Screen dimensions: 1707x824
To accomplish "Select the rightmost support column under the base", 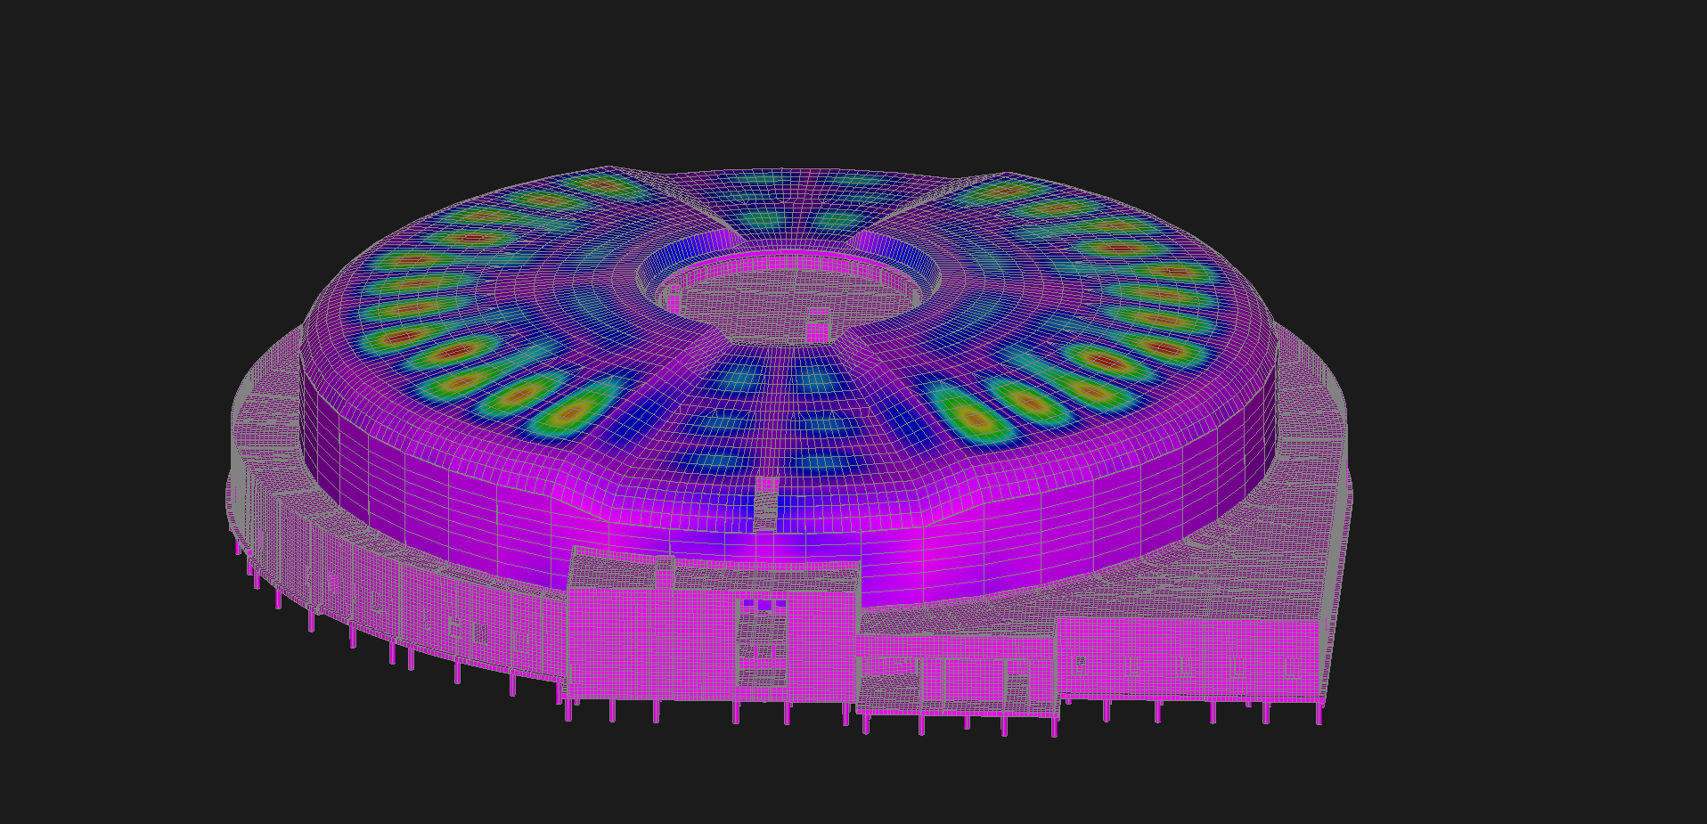I will click(x=1318, y=714).
